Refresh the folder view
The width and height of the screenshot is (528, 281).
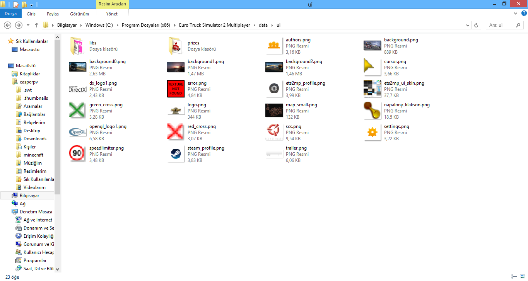click(x=477, y=25)
